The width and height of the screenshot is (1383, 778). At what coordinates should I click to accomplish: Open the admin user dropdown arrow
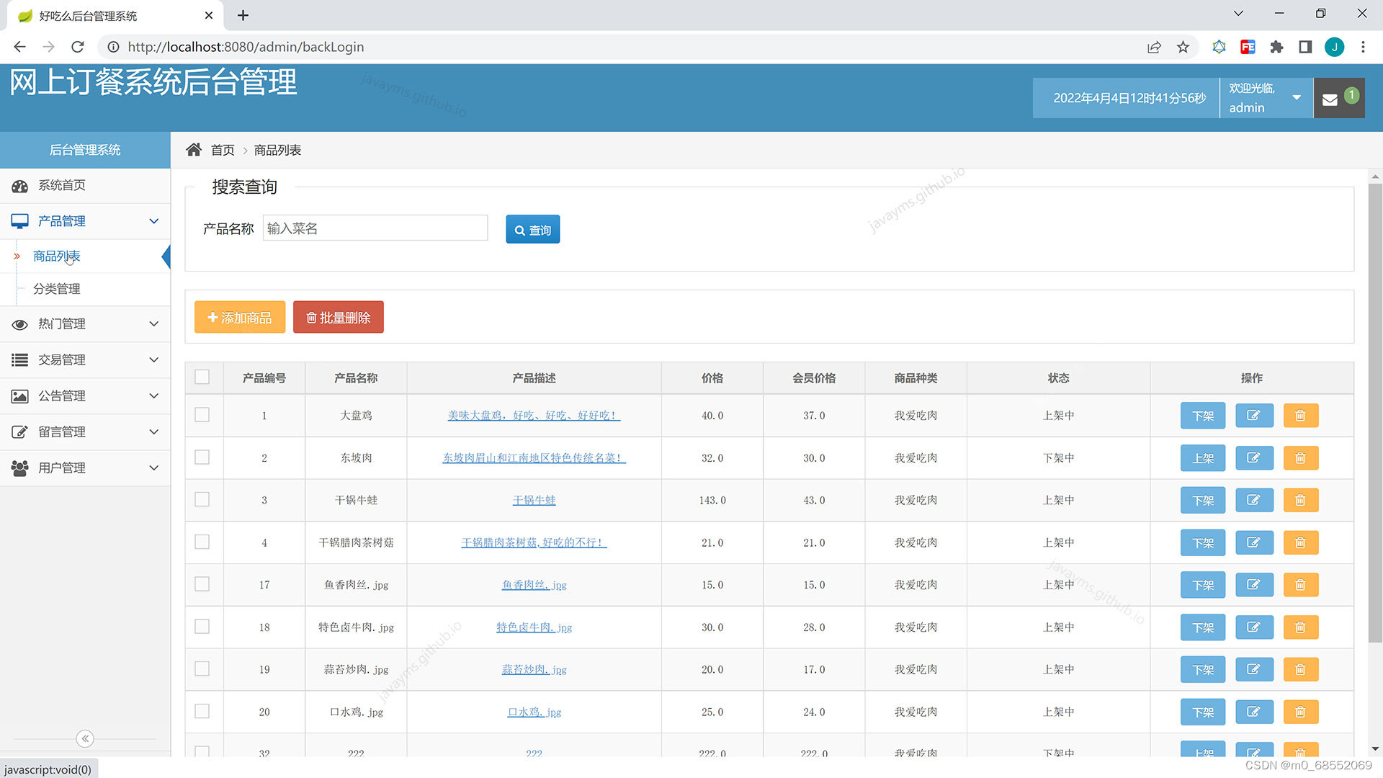[1297, 98]
